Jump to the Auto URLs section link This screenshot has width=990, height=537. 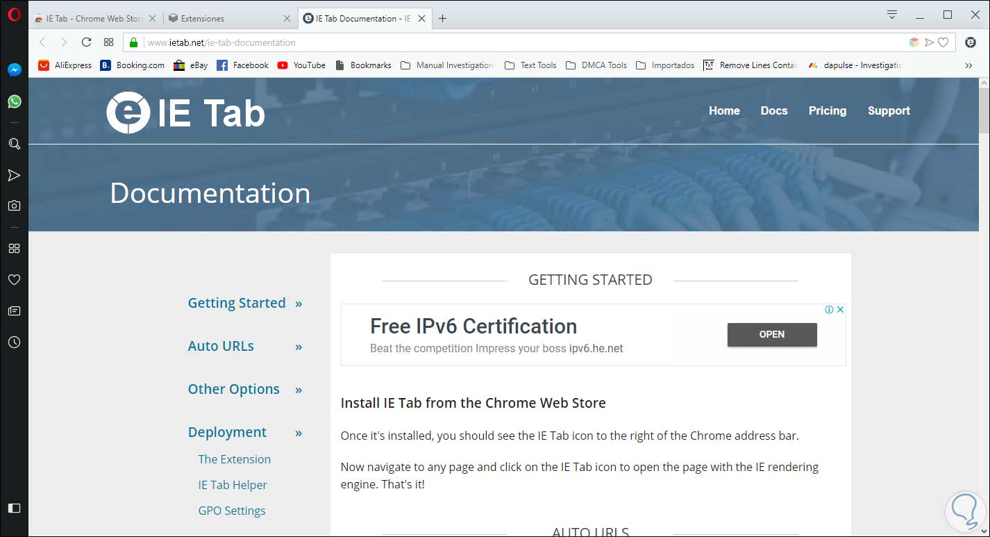[x=221, y=346]
